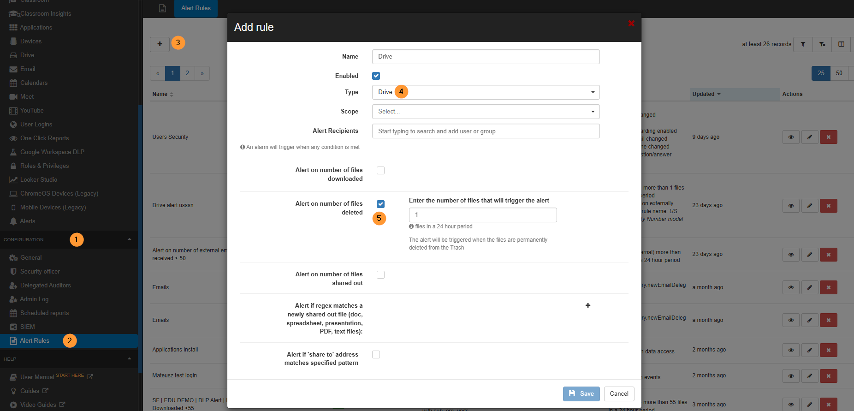854x411 pixels.
Task: Click the Alert Recipients search field
Action: 486,131
